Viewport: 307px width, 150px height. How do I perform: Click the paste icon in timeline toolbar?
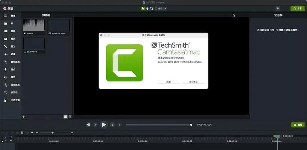(x=22, y=133)
